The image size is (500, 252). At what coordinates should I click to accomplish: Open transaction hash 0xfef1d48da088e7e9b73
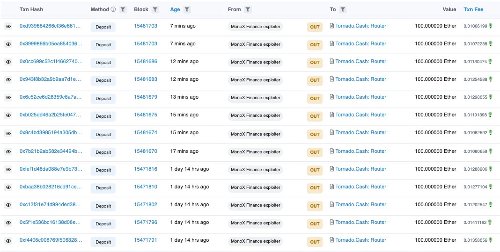click(x=51, y=169)
